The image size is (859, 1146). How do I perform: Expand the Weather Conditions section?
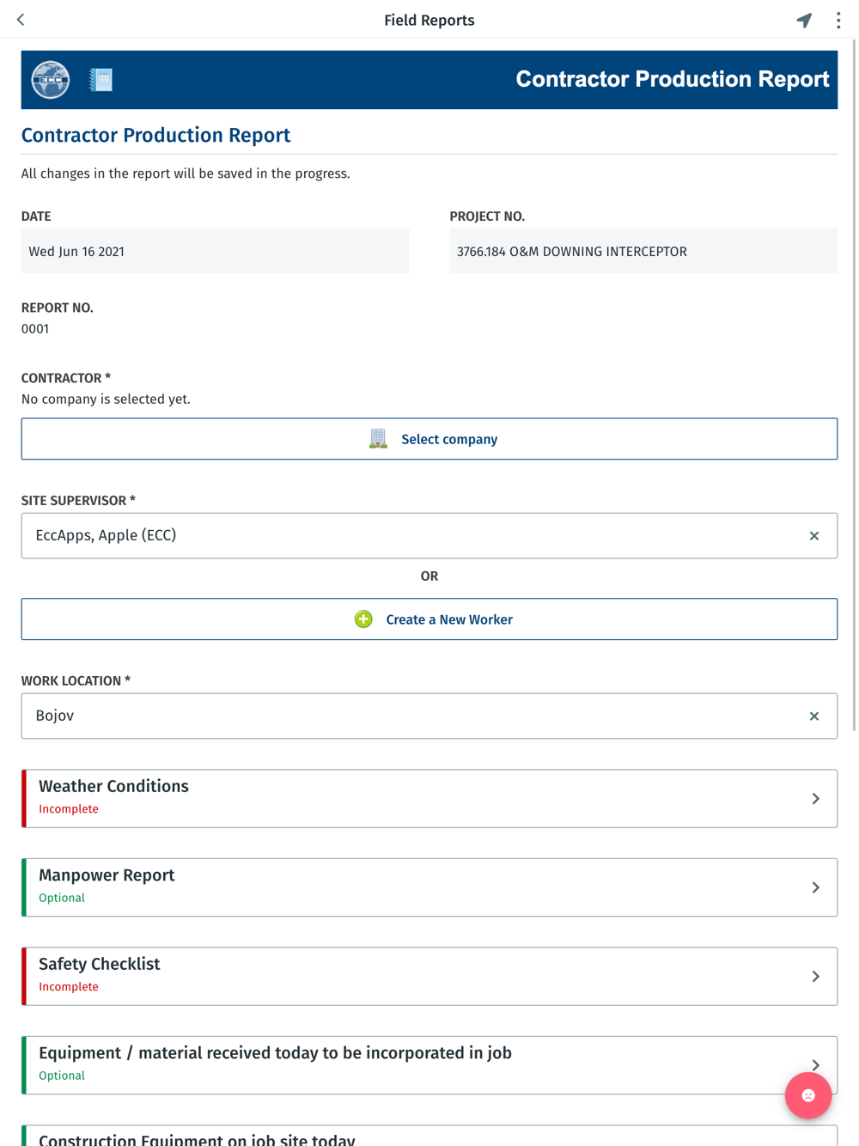point(429,799)
